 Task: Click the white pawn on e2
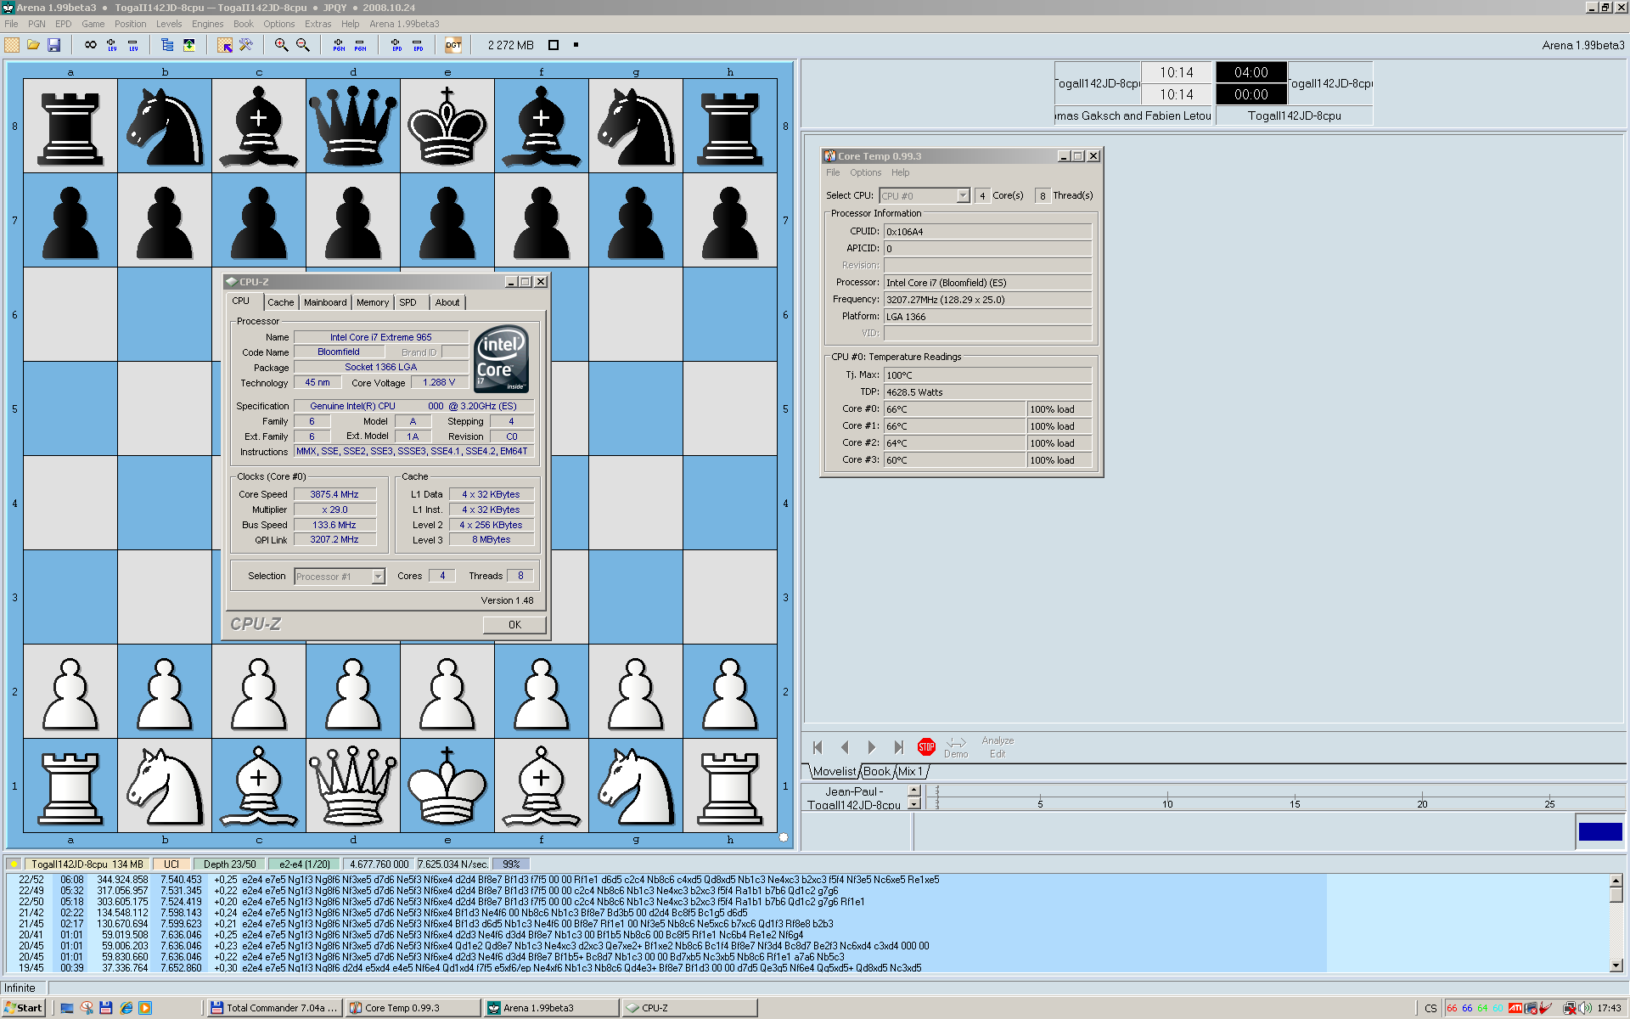click(447, 692)
